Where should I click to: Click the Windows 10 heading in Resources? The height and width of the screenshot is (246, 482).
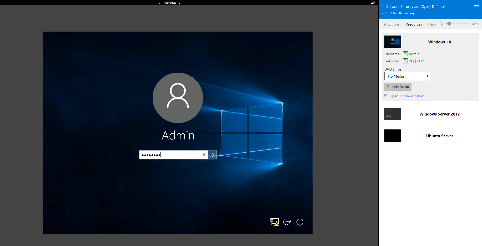click(x=440, y=42)
